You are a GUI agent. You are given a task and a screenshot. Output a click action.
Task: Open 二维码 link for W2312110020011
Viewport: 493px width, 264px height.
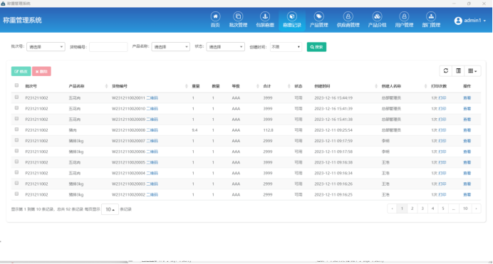152,98
